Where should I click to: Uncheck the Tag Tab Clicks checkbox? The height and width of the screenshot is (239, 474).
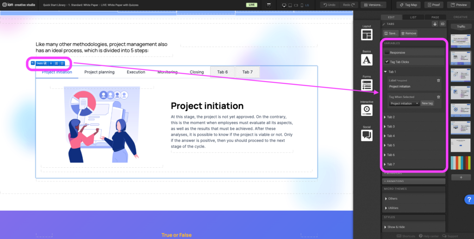pyautogui.click(x=387, y=62)
